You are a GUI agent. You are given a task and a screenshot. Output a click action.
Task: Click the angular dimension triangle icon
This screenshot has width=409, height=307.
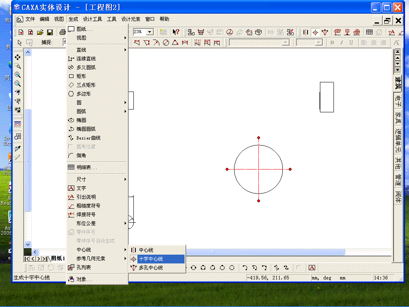click(x=175, y=42)
